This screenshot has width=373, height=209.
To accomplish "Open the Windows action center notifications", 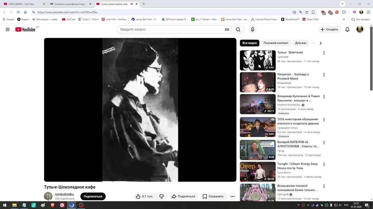I will [367, 205].
